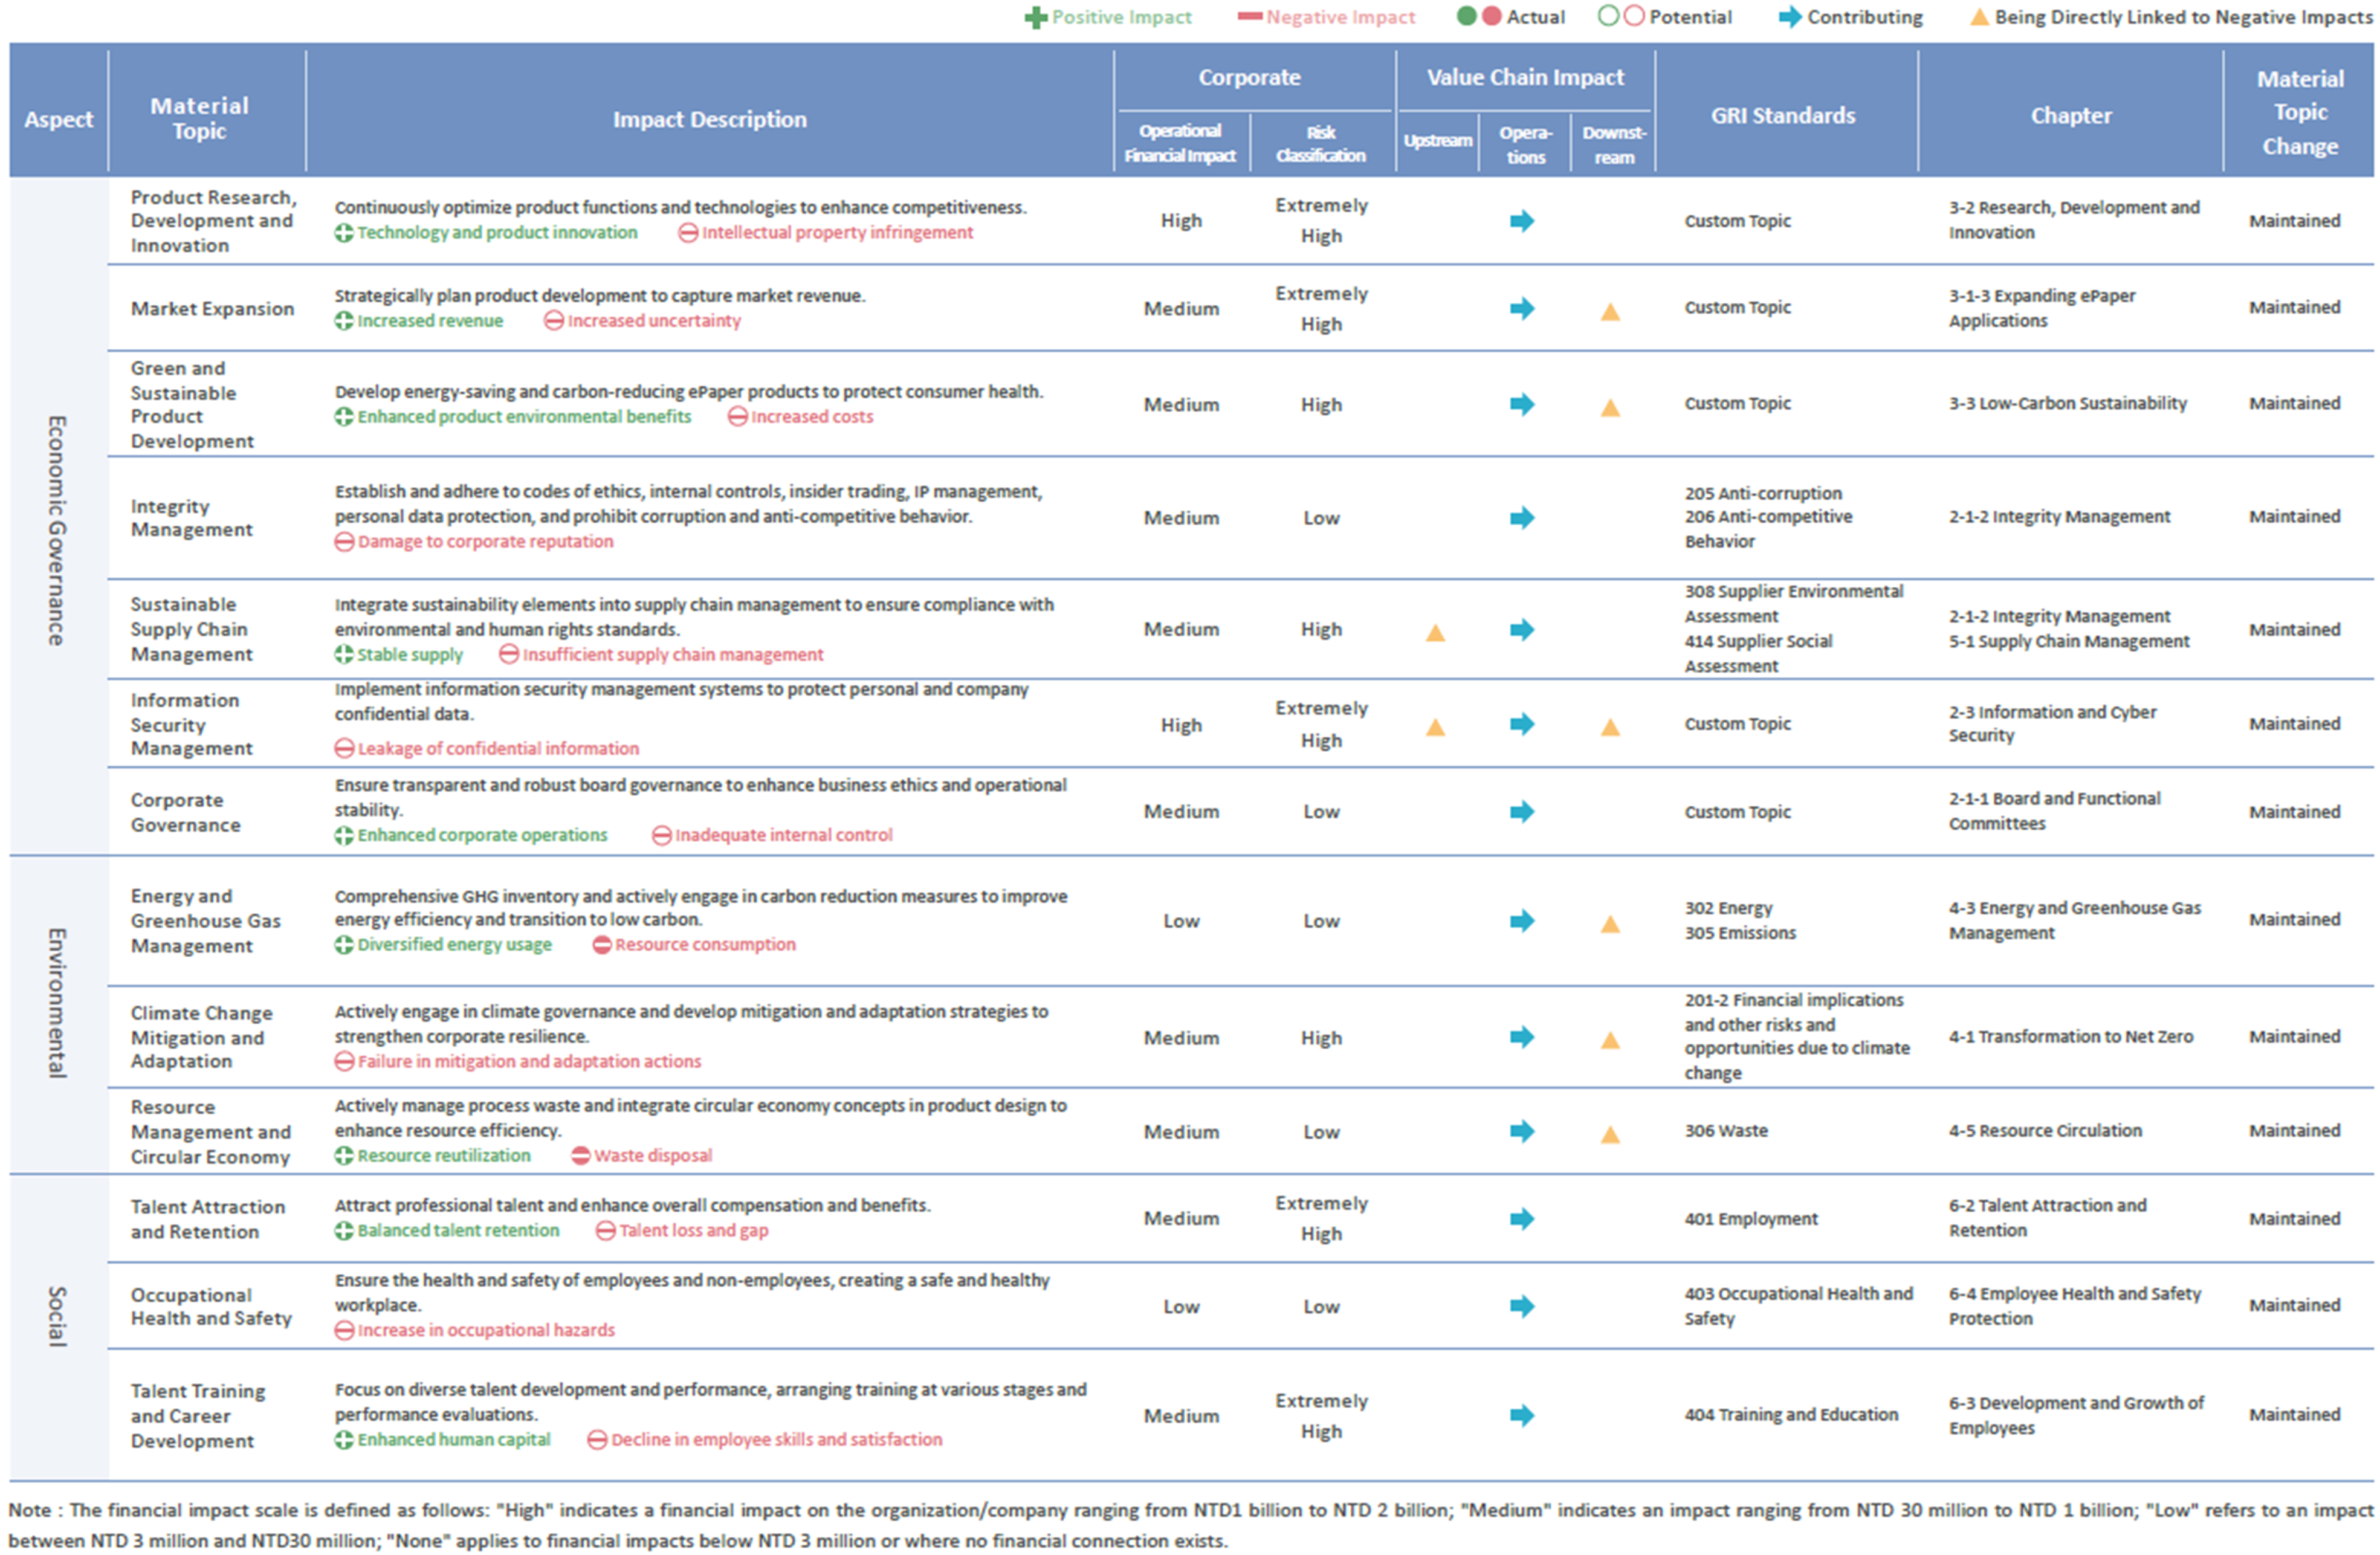This screenshot has height=1555, width=2380.
Task: Click the Impact Description column header
Action: [x=709, y=119]
